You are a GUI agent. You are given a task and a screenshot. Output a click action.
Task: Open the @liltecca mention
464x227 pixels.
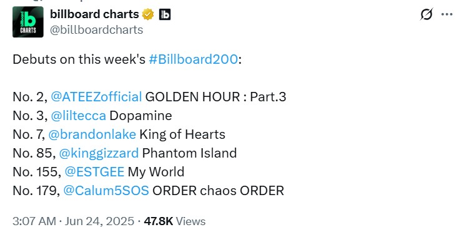point(79,116)
